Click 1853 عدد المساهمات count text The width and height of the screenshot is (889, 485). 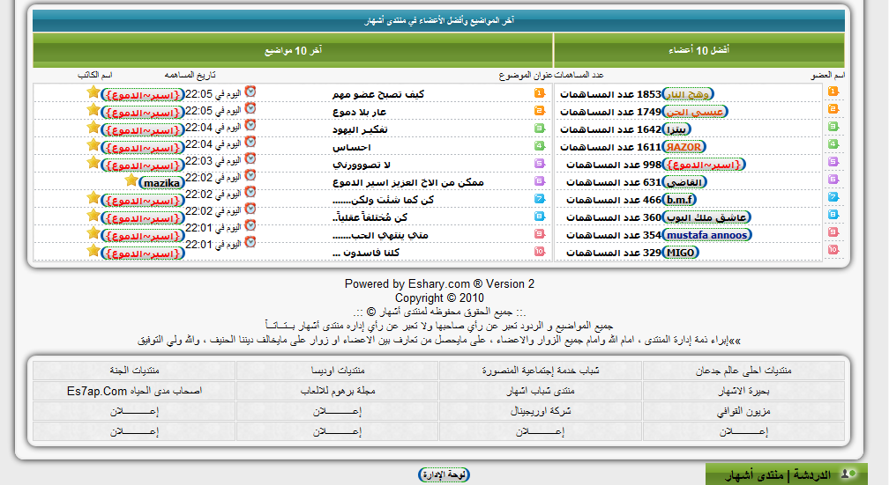tap(610, 94)
